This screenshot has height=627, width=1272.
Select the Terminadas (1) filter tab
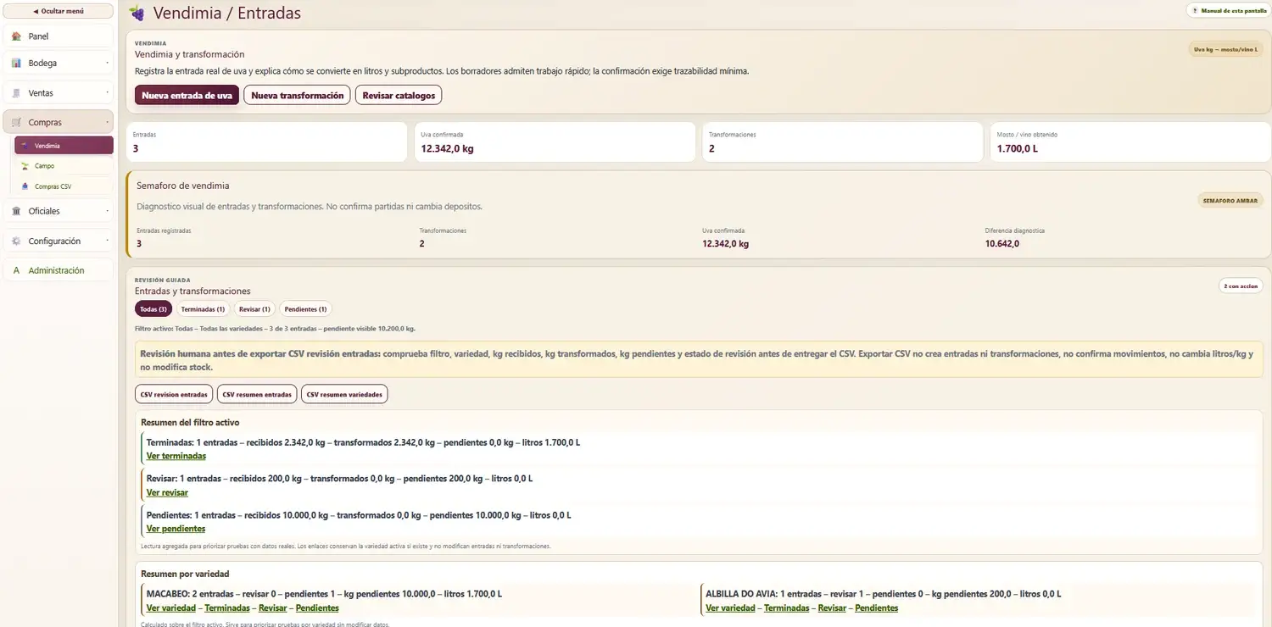[203, 309]
